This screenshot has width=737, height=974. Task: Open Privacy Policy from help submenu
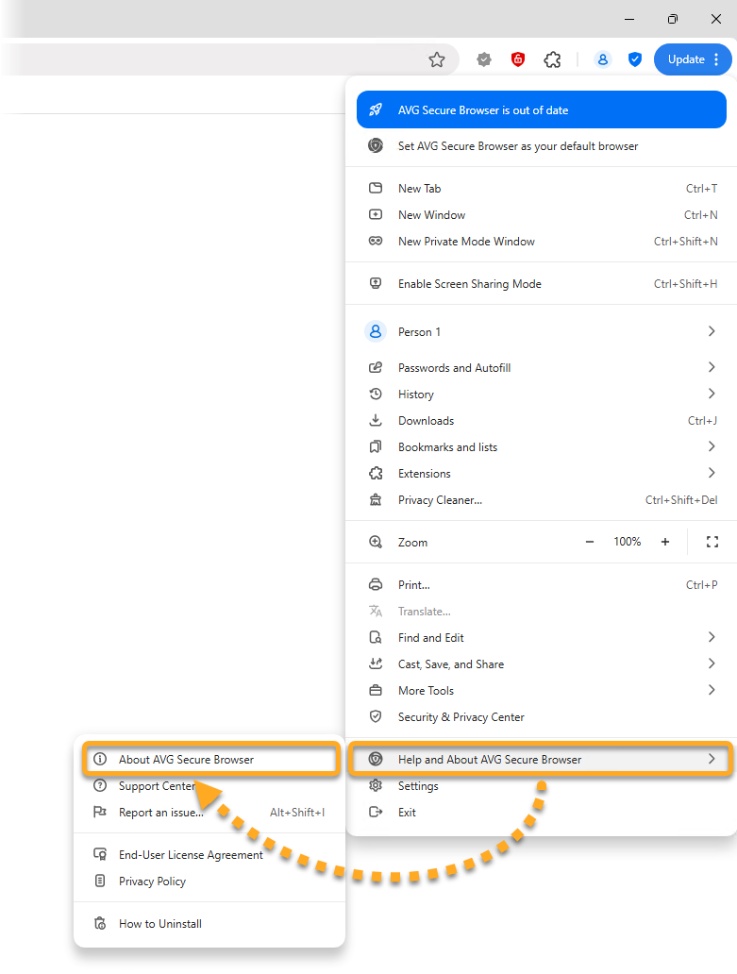(152, 882)
